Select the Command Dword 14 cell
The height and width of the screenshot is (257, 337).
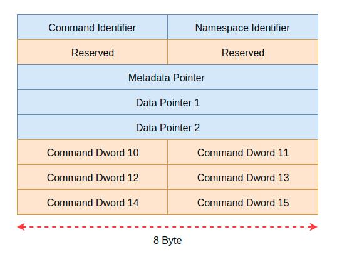tap(93, 203)
